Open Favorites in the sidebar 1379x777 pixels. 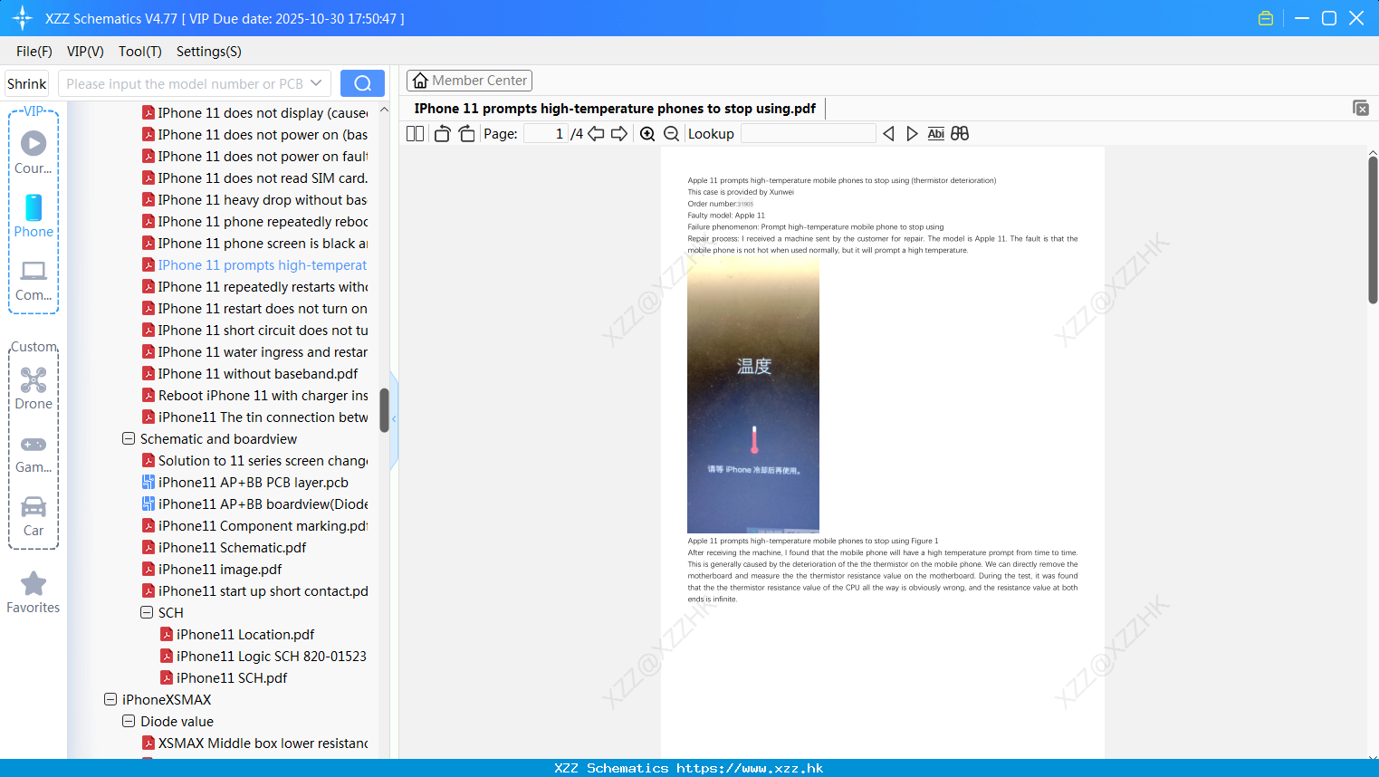click(x=34, y=593)
